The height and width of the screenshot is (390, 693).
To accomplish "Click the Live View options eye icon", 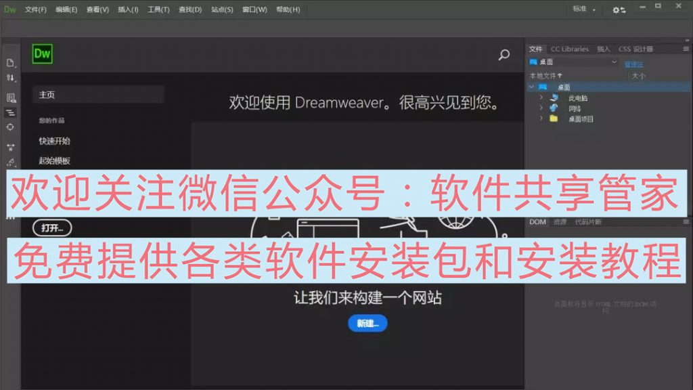I will pyautogui.click(x=11, y=97).
